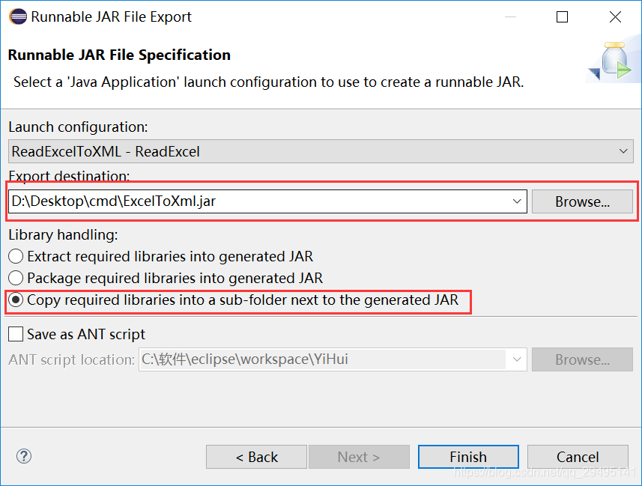Expand the Export destination dropdown arrow
642x486 pixels.
click(x=517, y=201)
